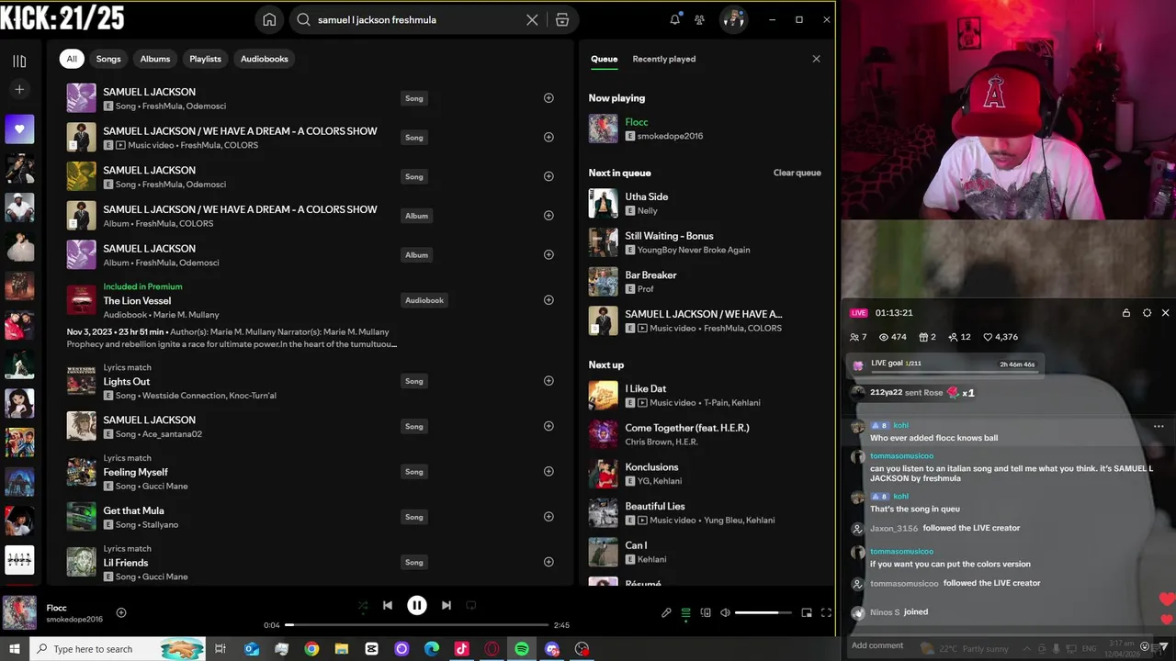Viewport: 1176px width, 661px height.
Task: Add Feeling Myself to Liked Songs
Action: (x=548, y=471)
